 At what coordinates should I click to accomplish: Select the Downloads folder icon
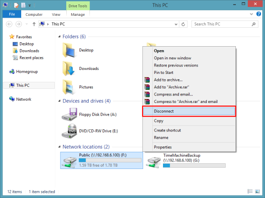click(68, 69)
